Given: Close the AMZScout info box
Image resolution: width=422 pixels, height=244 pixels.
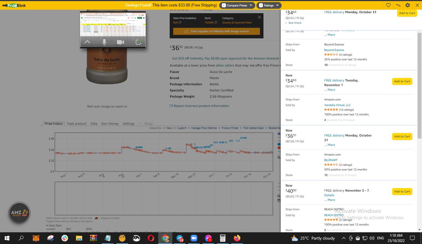Looking at the screenshot, I should [x=259, y=17].
